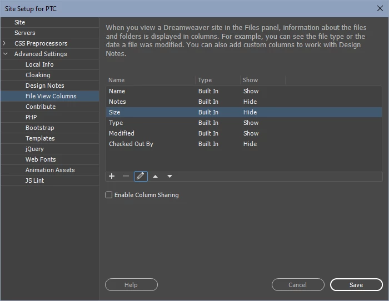Image resolution: width=389 pixels, height=301 pixels.
Task: Open Design Notes settings
Action: pos(50,86)
